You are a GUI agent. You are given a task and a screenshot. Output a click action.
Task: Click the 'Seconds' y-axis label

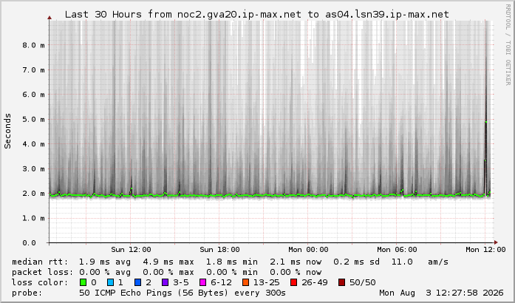pyautogui.click(x=7, y=131)
